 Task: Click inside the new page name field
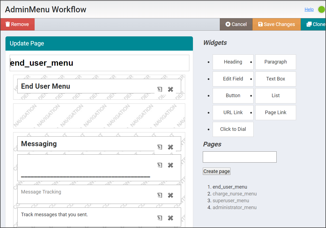(x=239, y=157)
